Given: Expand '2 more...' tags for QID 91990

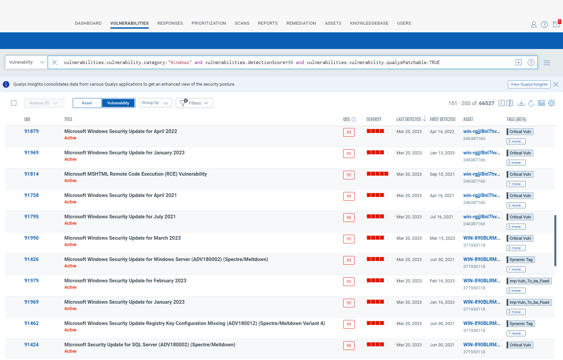Looking at the screenshot, I should click(x=516, y=248).
